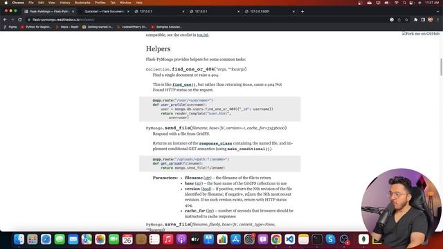
Task: Open Mail app in the dock
Action: click(x=73, y=239)
